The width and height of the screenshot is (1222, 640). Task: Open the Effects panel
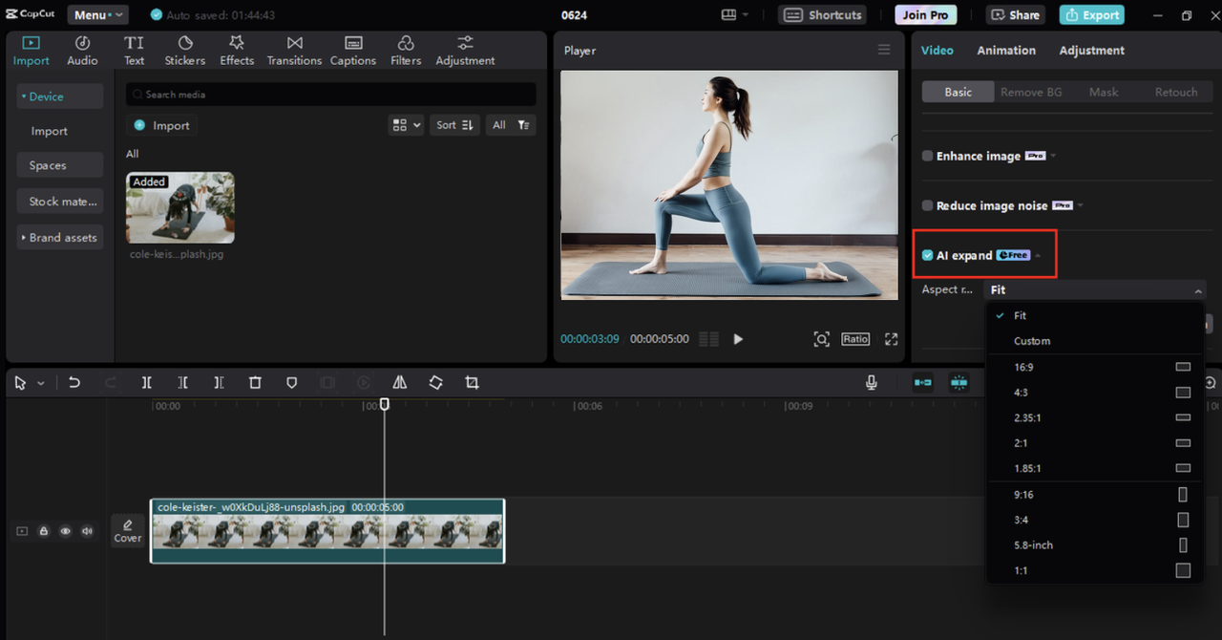237,51
